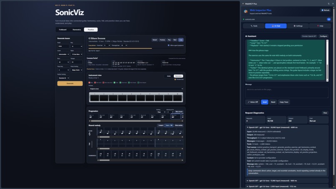
Task: Click the first harmonica tab cell +3
Action: (x=100, y=154)
